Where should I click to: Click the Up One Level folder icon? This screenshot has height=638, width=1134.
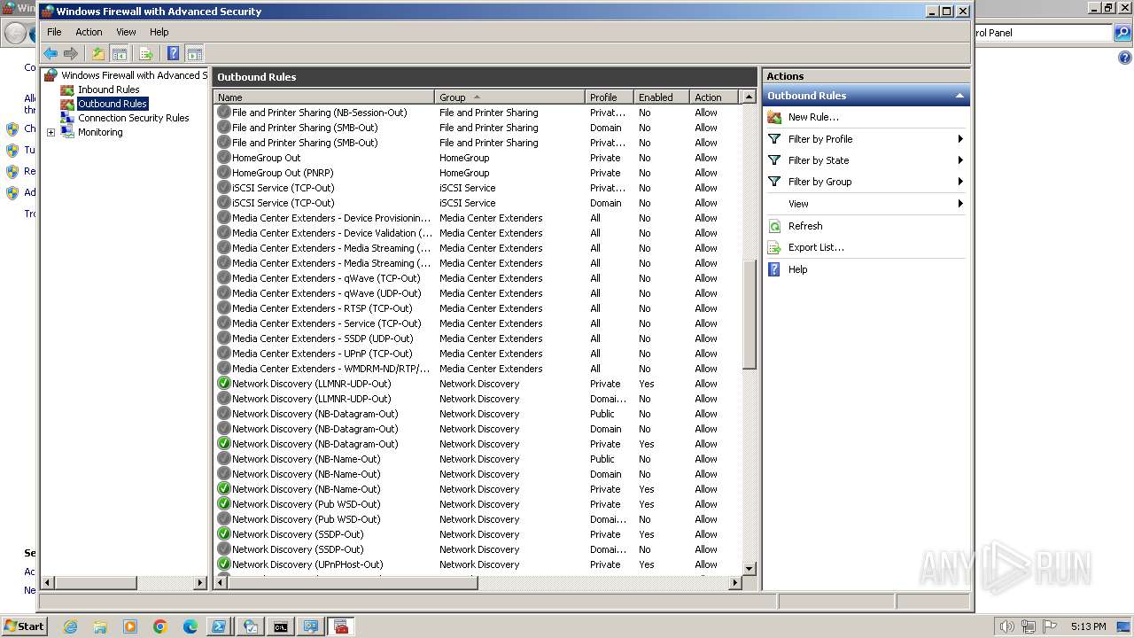pos(98,54)
